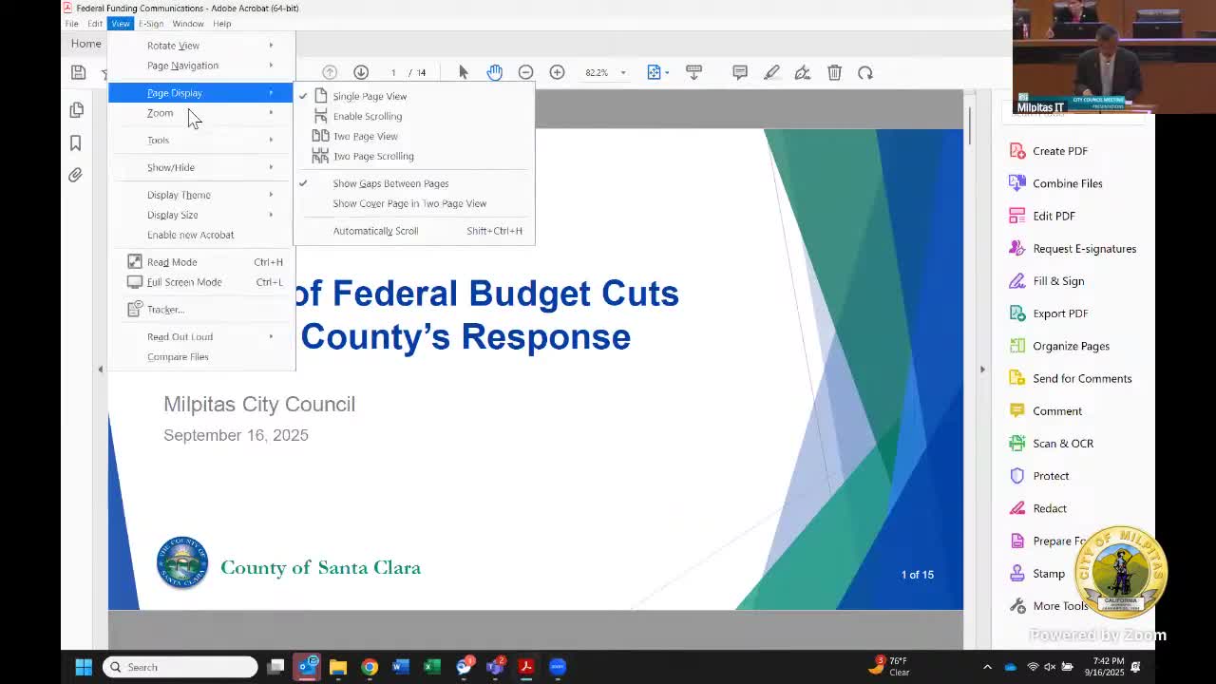Go to next page arrow icon

click(361, 72)
